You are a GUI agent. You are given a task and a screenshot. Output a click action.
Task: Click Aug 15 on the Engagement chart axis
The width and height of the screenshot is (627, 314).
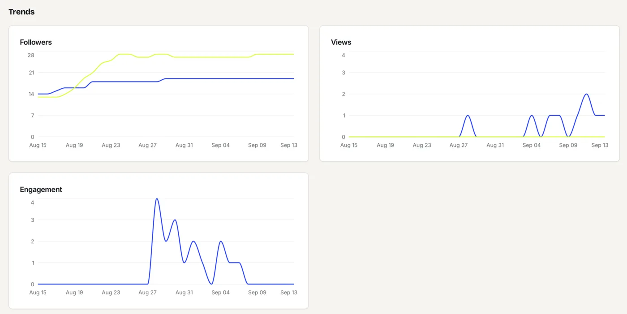tap(38, 292)
